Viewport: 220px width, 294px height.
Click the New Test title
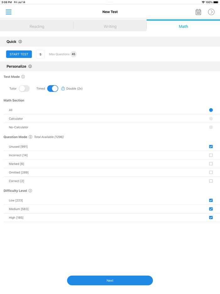click(110, 12)
